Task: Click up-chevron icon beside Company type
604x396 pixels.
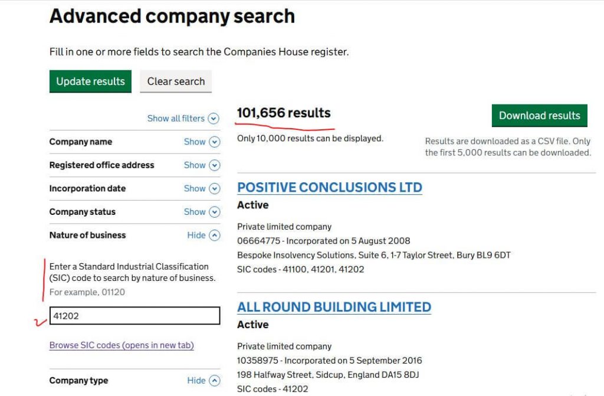Action: pyautogui.click(x=215, y=381)
